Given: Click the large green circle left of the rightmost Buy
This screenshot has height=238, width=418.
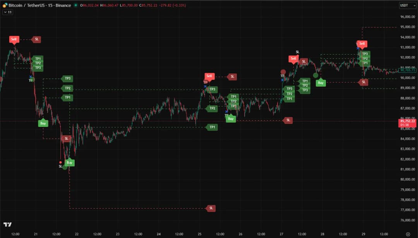Looking at the screenshot, I should point(316,75).
